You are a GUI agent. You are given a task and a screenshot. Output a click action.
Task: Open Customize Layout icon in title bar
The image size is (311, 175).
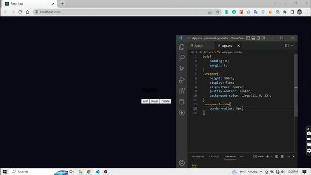click(x=263, y=38)
